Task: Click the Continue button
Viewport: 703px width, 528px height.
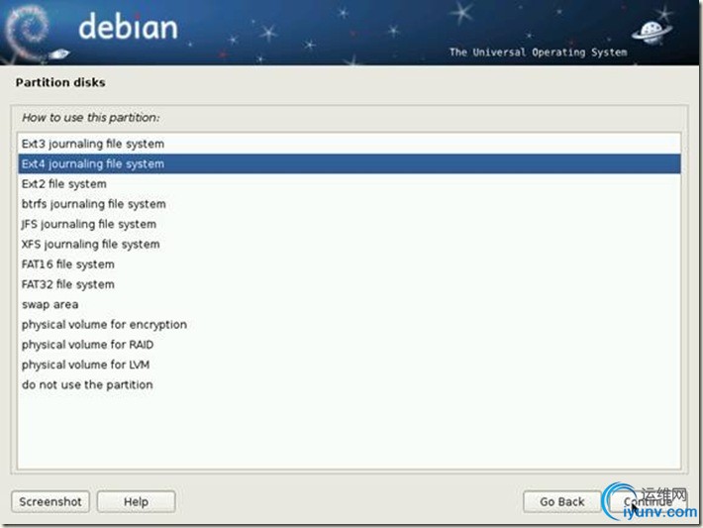Action: click(648, 501)
